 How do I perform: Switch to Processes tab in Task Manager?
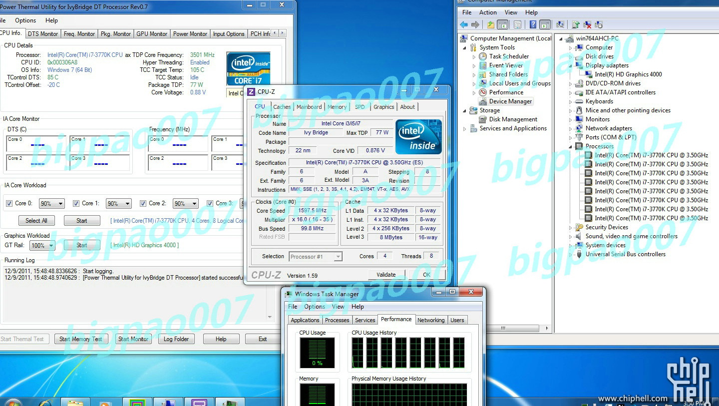[337, 320]
